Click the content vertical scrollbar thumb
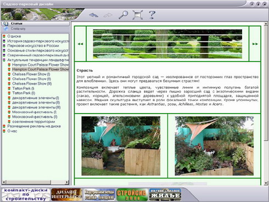The height and width of the screenshot is (202, 269). pos(266,83)
